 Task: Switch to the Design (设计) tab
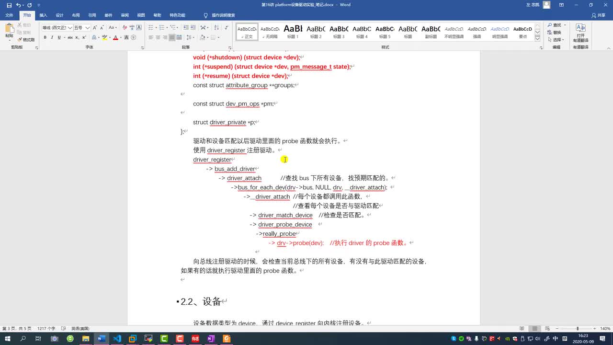pyautogui.click(x=59, y=15)
